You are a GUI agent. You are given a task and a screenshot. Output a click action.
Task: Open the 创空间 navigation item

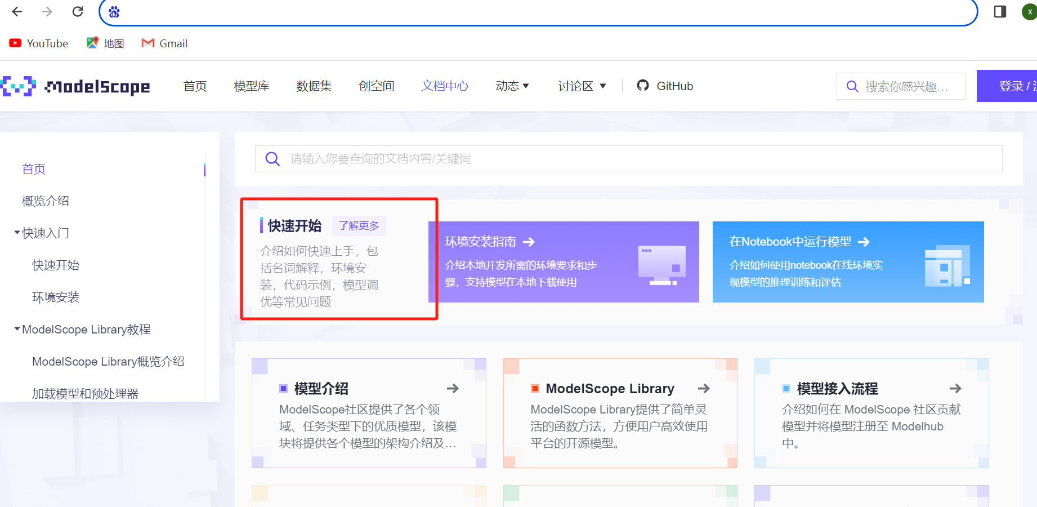point(377,86)
